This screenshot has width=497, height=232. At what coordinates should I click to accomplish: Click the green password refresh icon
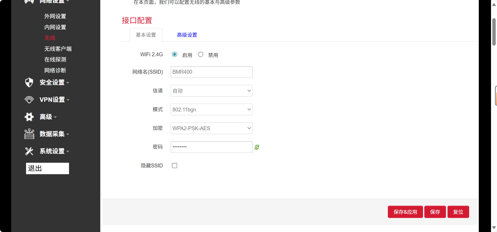pyautogui.click(x=257, y=147)
